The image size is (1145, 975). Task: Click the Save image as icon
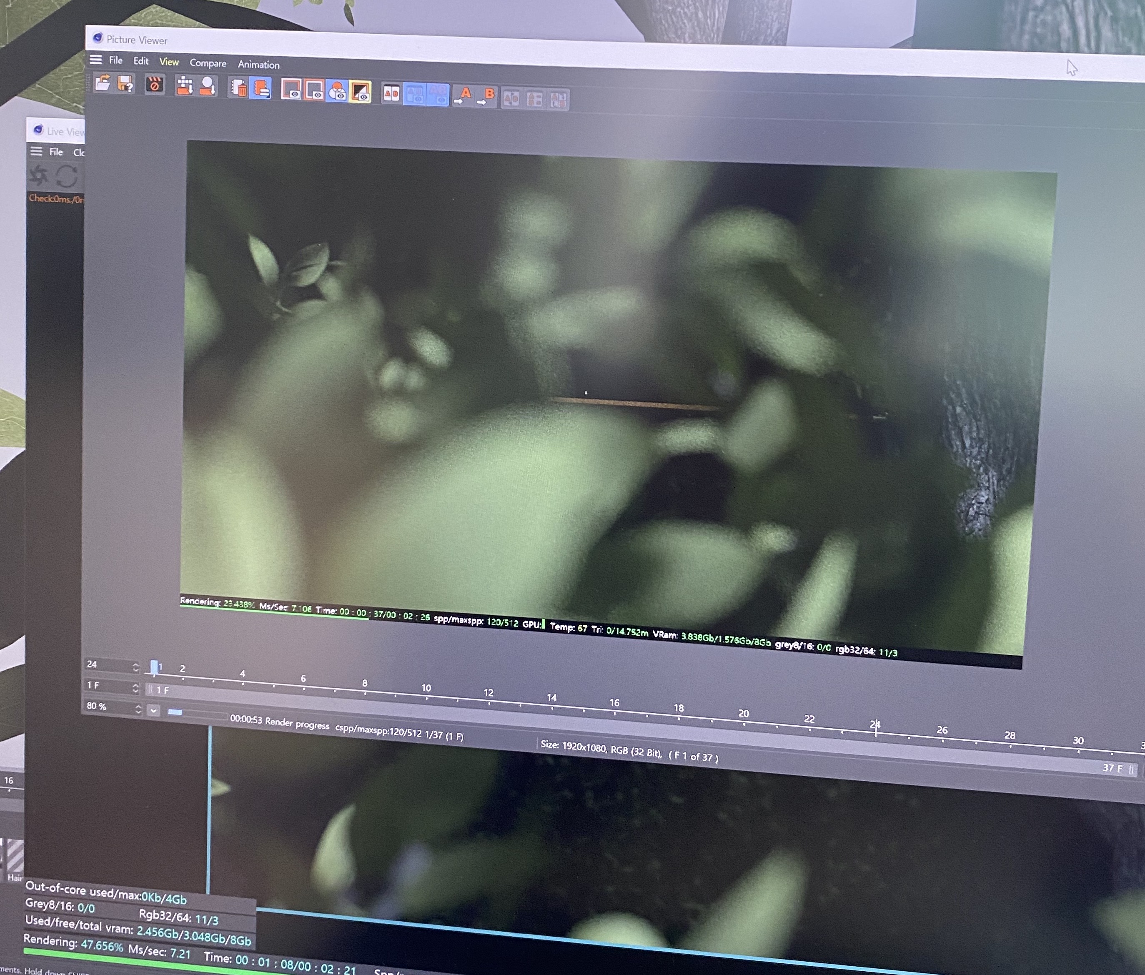125,84
